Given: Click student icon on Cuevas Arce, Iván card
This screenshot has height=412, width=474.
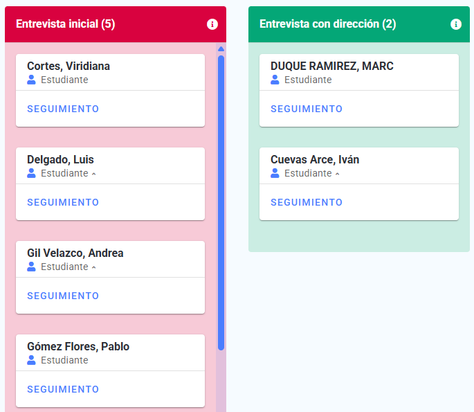Looking at the screenshot, I should point(275,173).
